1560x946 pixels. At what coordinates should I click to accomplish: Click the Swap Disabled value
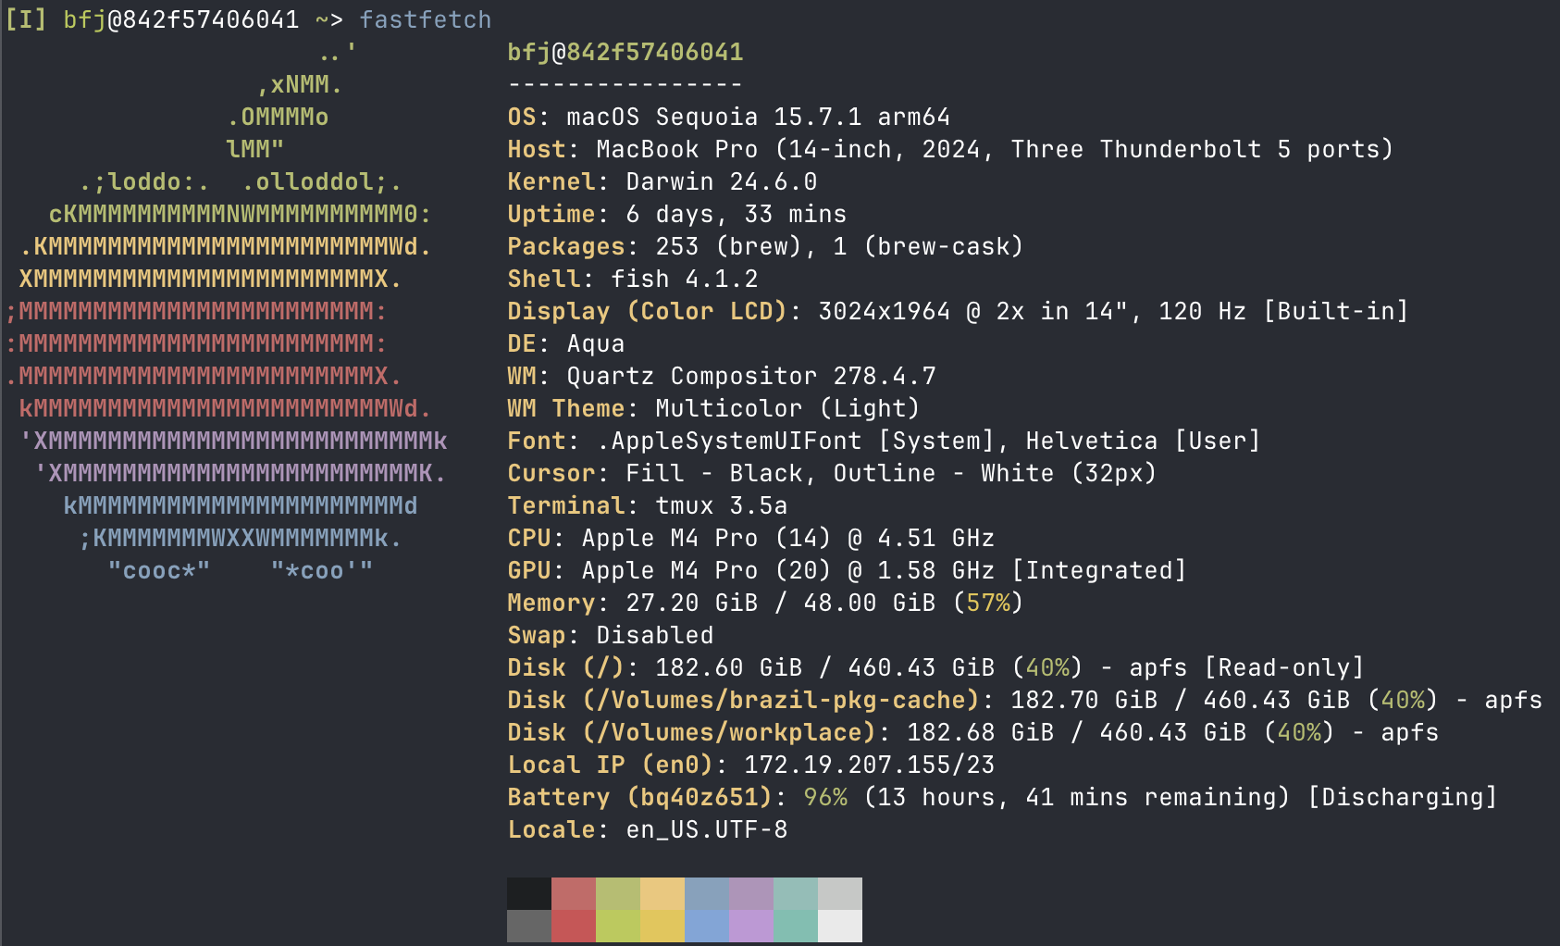654,635
